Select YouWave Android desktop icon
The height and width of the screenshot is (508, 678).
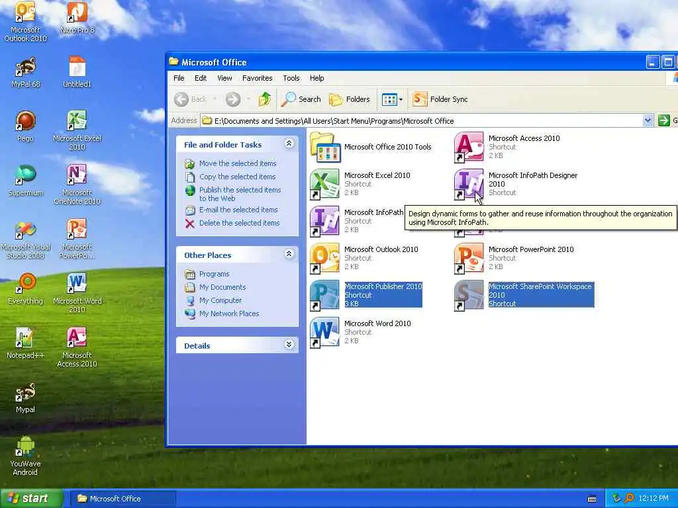(26, 456)
